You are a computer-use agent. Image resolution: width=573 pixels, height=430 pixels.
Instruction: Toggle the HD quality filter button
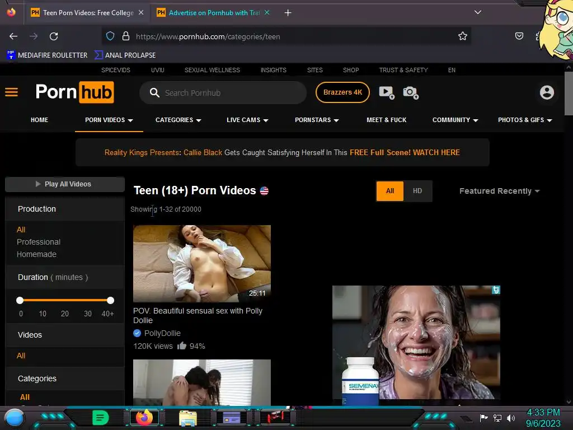click(x=417, y=191)
